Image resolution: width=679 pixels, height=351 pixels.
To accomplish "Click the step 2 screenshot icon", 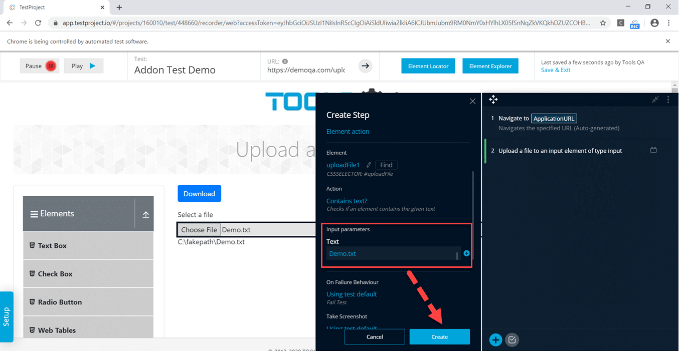I will (x=653, y=150).
